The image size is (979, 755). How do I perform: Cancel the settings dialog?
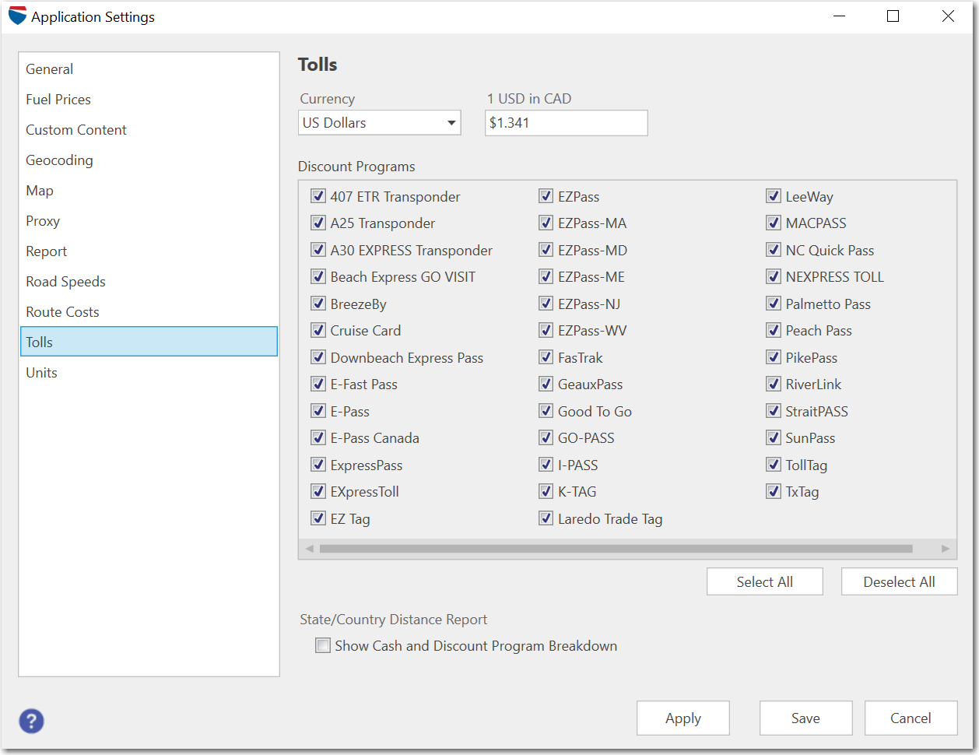[x=911, y=718]
